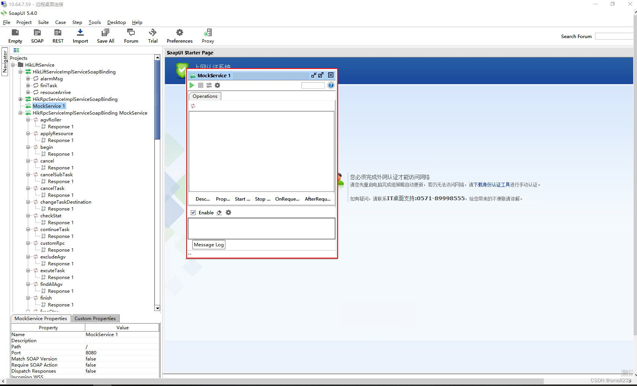Open the OnReque... script tab
This screenshot has width=637, height=386.
[287, 199]
